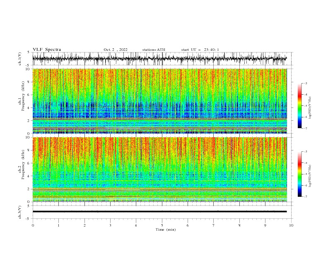This screenshot has width=328, height=253.
Task: Click the -5 tick label on ch.3(V) axis
Action: [x=28, y=219]
